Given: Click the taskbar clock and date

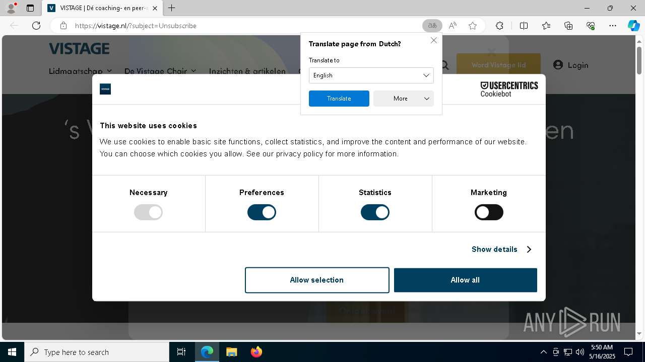Looking at the screenshot, I should pyautogui.click(x=602, y=352).
